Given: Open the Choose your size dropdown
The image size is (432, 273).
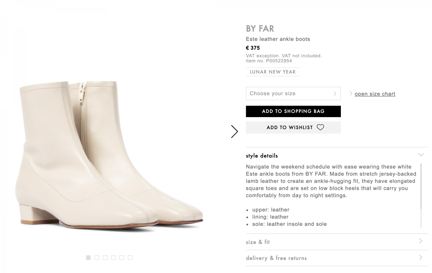Looking at the screenshot, I should click(293, 94).
